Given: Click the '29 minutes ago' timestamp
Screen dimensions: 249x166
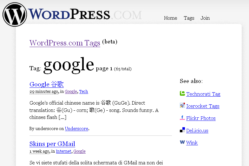Looking at the screenshot, I should click(x=44, y=92).
